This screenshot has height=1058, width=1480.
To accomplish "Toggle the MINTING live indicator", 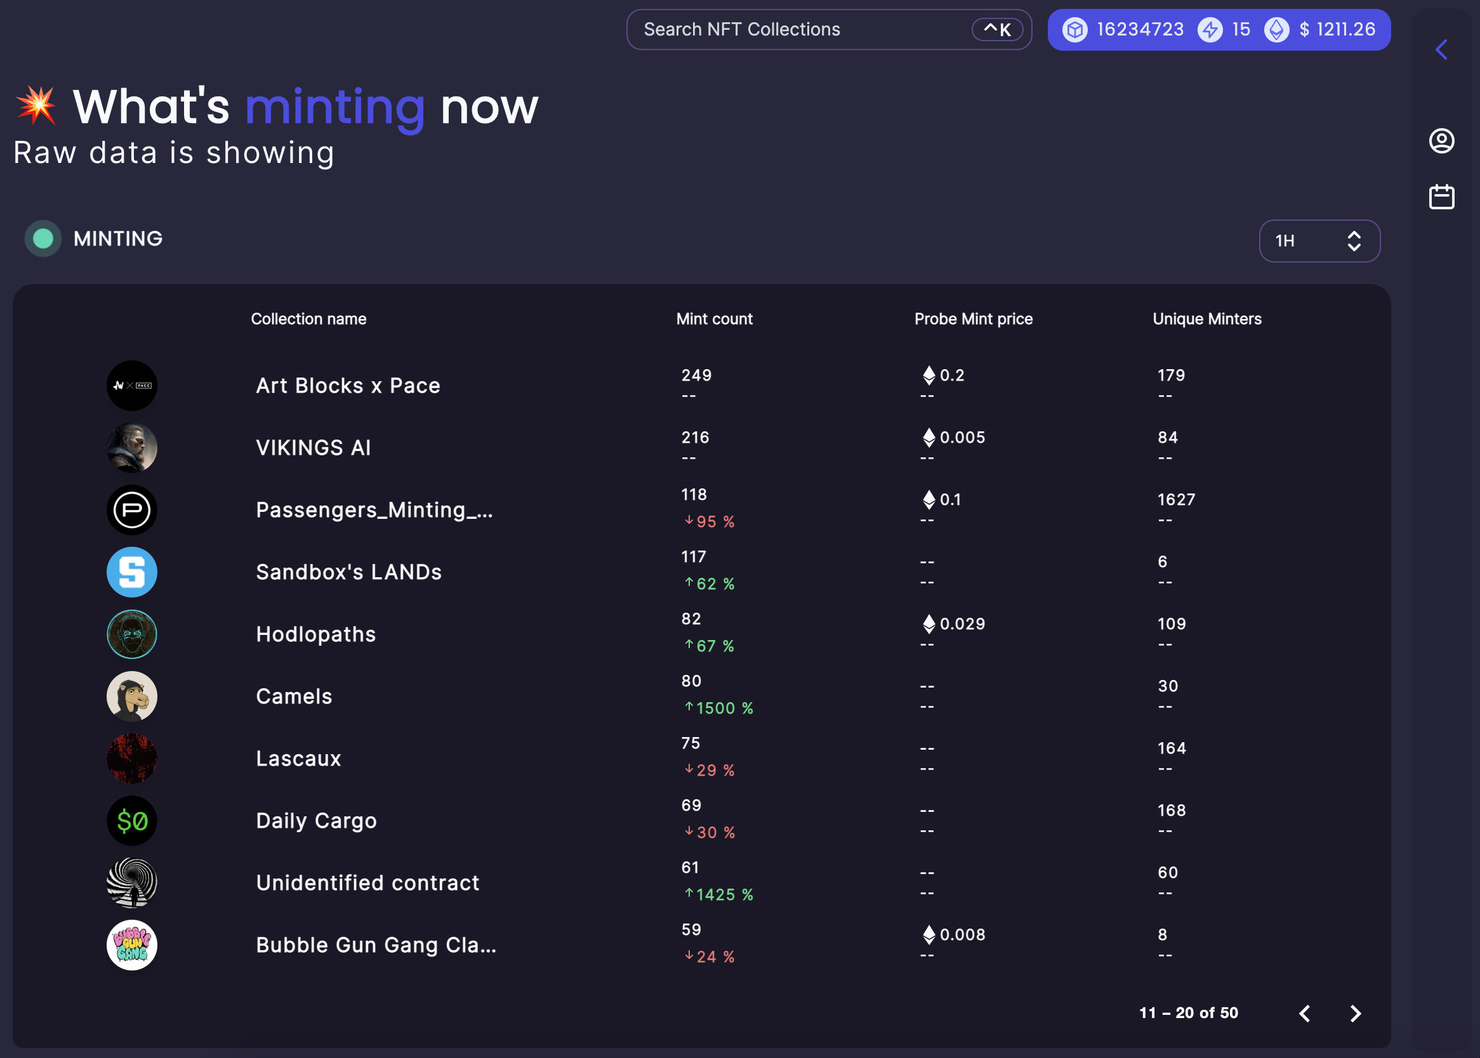I will 42,238.
